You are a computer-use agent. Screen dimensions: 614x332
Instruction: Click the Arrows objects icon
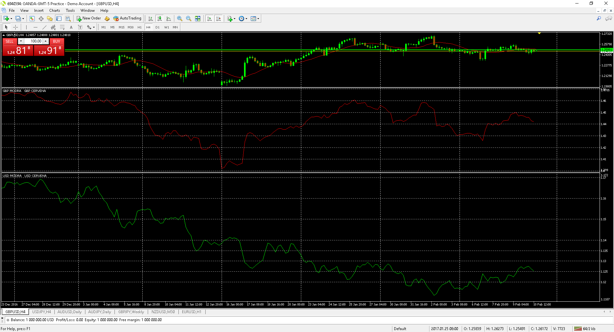tap(89, 27)
